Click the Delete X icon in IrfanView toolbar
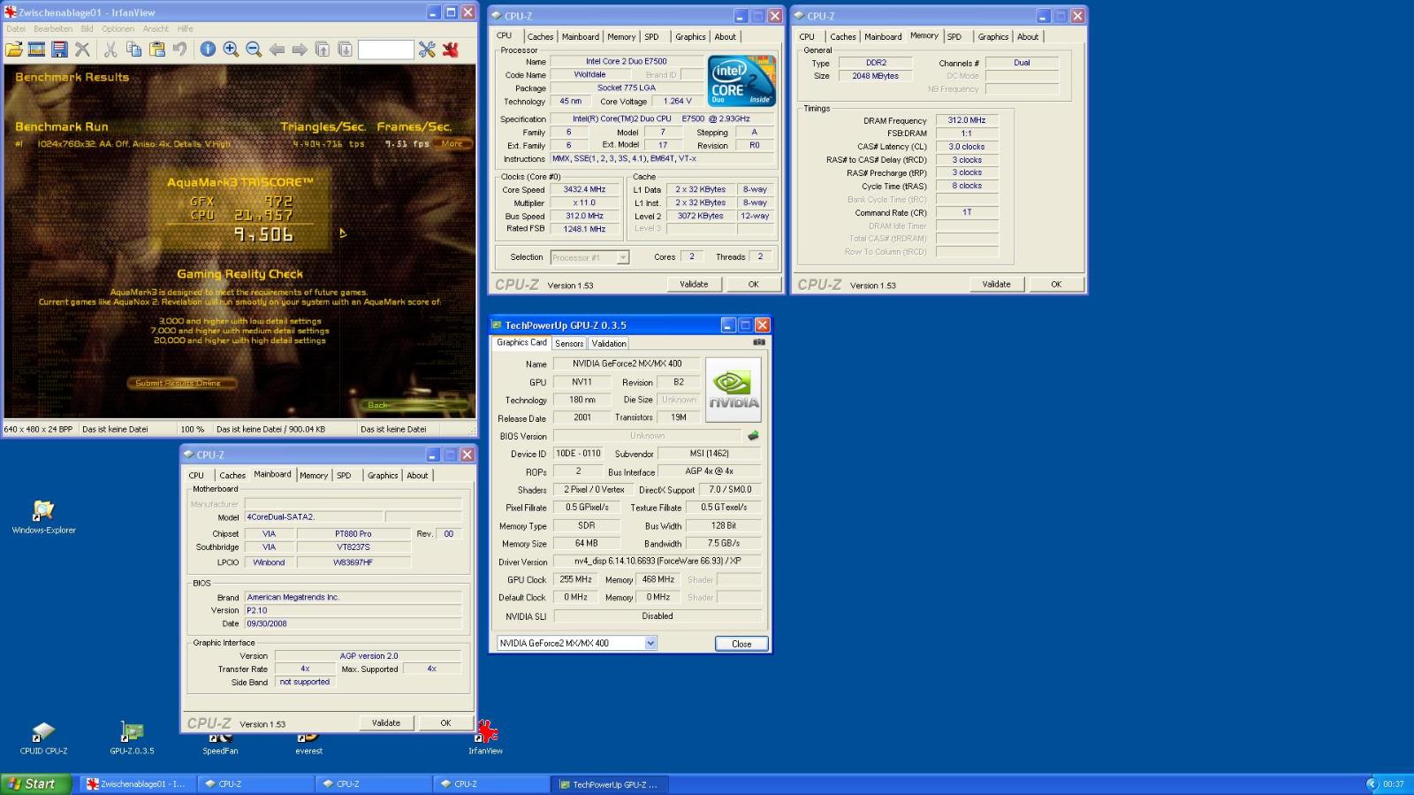Viewport: 1414px width, 795px height. [x=82, y=50]
